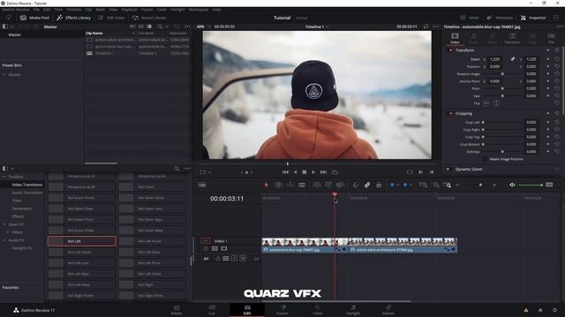Activate the Trim Edit Mode tool
Viewport: 565px width, 317px height.
pos(278,185)
